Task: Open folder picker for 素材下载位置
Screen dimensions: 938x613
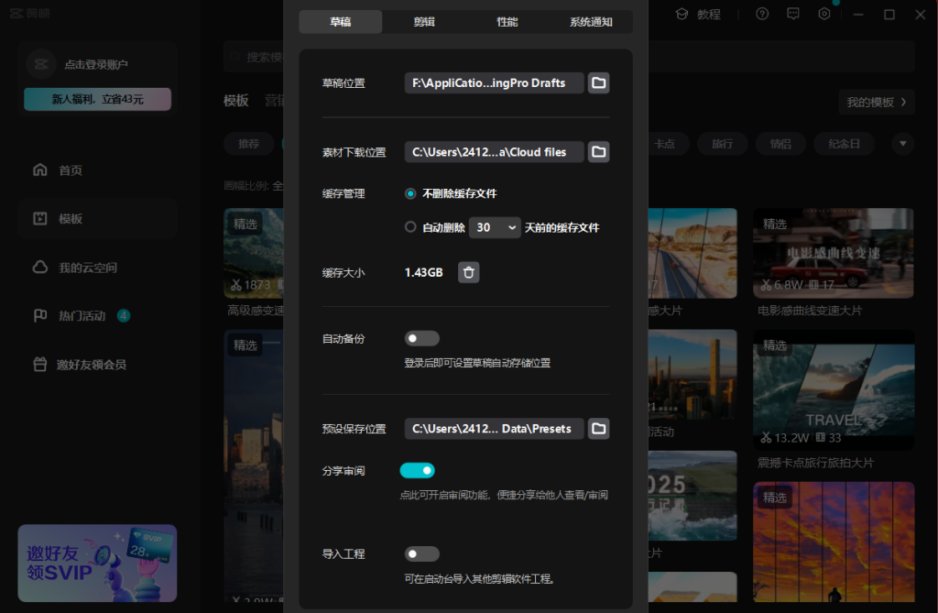Action: point(599,152)
